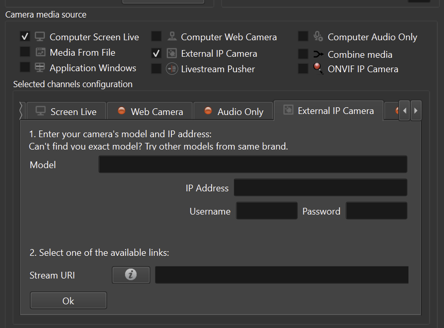Click the webcam icon for Computer Web Camera
Image resolution: width=444 pixels, height=328 pixels.
[x=172, y=37]
